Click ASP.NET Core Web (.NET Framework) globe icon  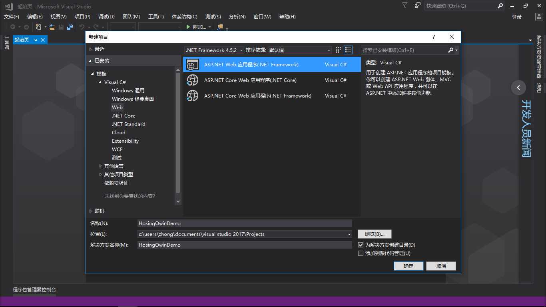[193, 96]
